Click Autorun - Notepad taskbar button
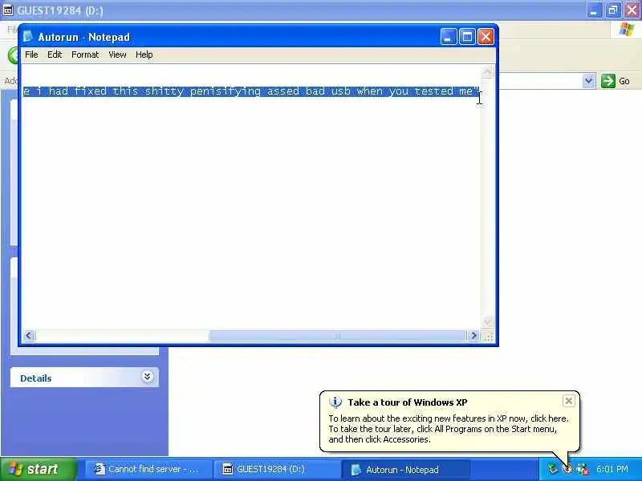642x481 pixels. (405, 469)
